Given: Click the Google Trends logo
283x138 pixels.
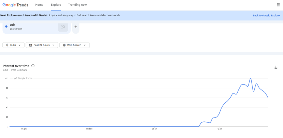Looking at the screenshot, I should click(x=20, y=5).
